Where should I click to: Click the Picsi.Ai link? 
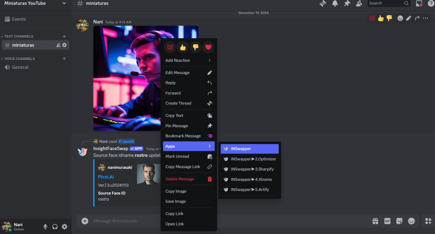(x=106, y=177)
